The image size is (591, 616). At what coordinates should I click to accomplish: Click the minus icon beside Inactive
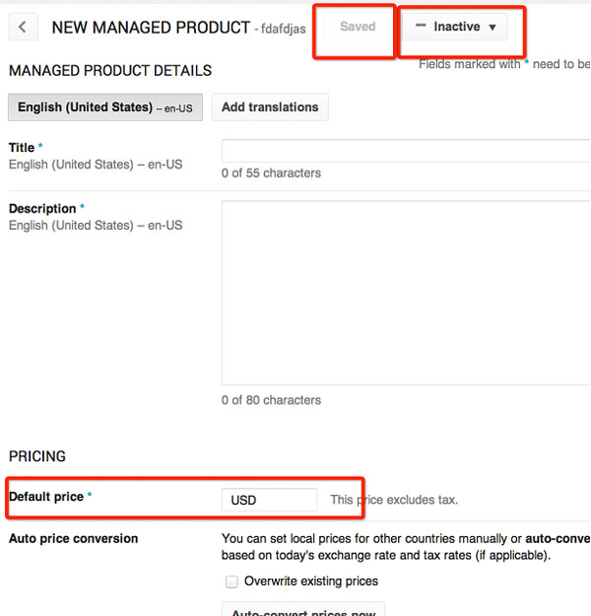(421, 27)
